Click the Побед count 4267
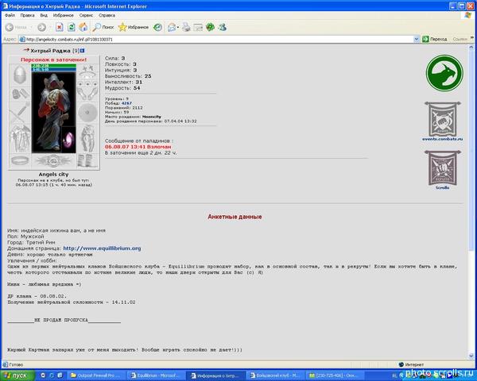Image resolution: width=477 pixels, height=381 pixels. coord(126,103)
